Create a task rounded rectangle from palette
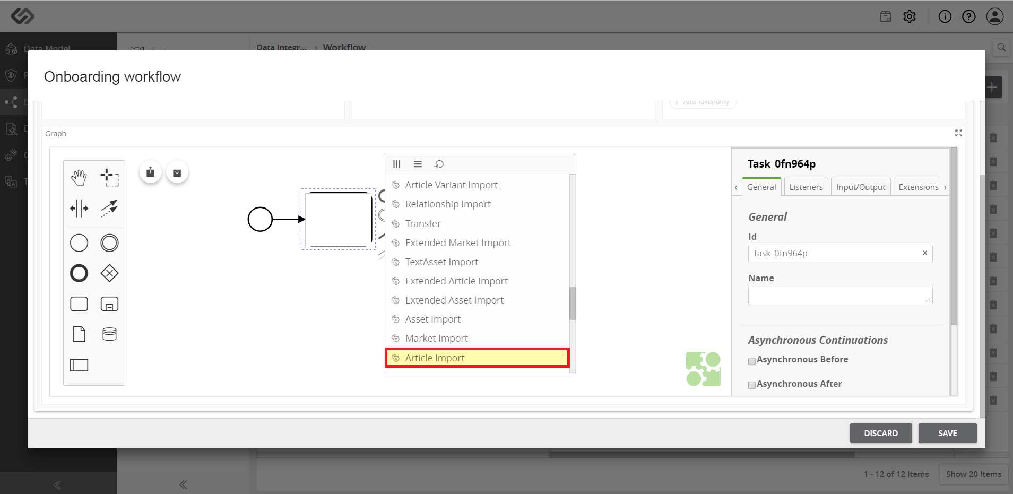 [x=79, y=304]
